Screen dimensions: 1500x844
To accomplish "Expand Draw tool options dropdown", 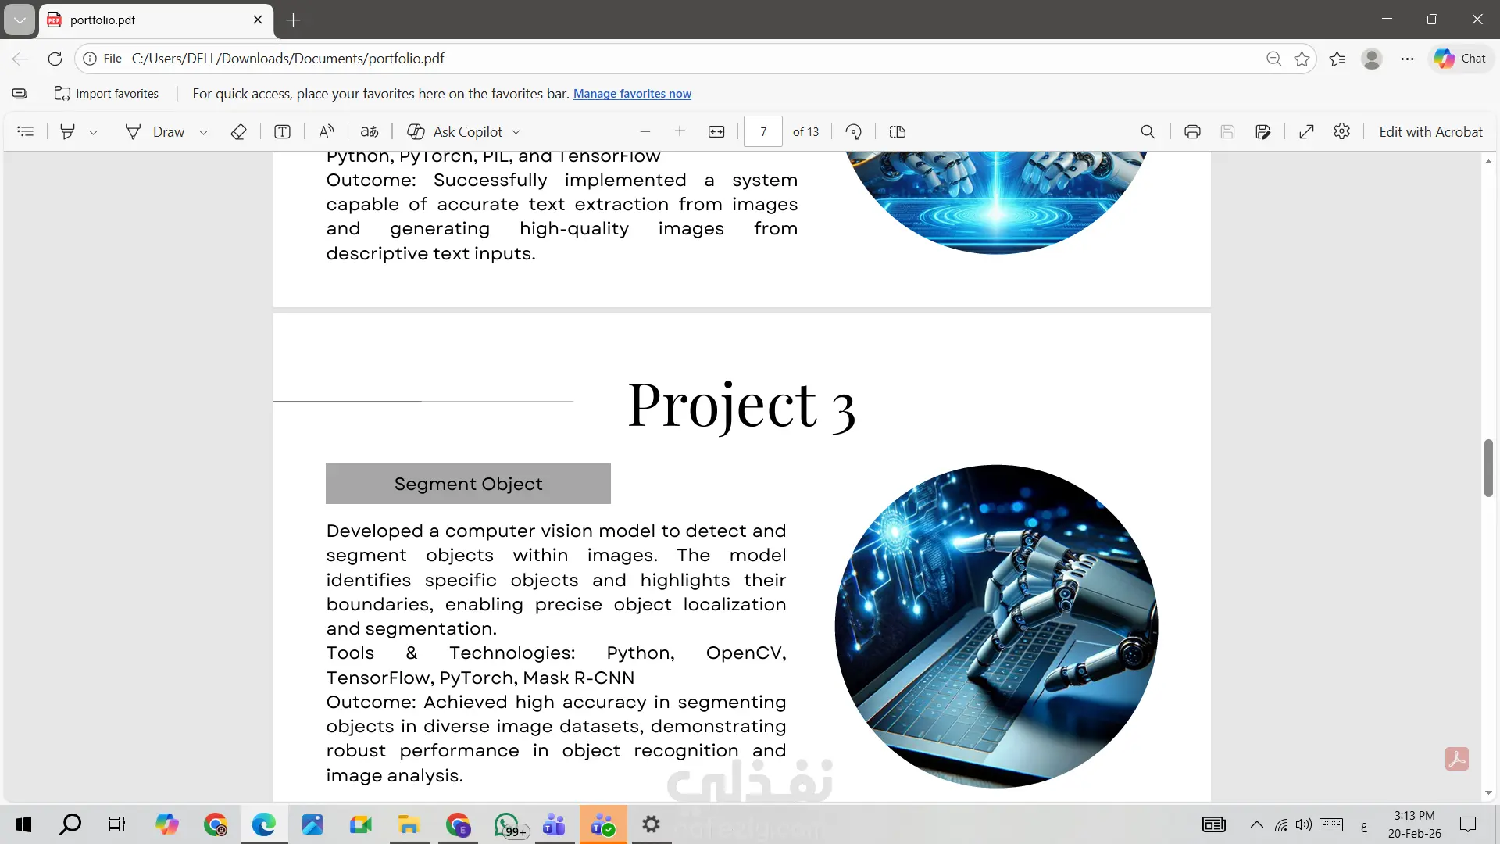I will (x=203, y=133).
